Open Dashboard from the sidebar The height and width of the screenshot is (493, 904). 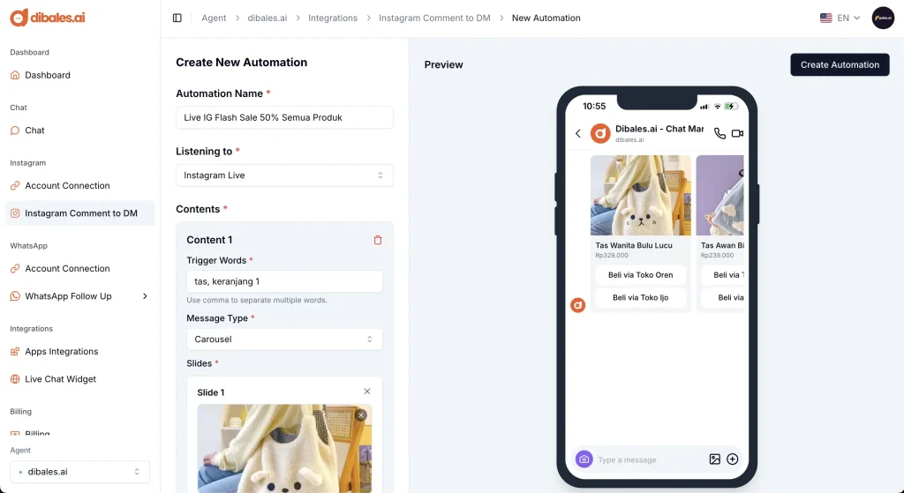click(x=48, y=75)
